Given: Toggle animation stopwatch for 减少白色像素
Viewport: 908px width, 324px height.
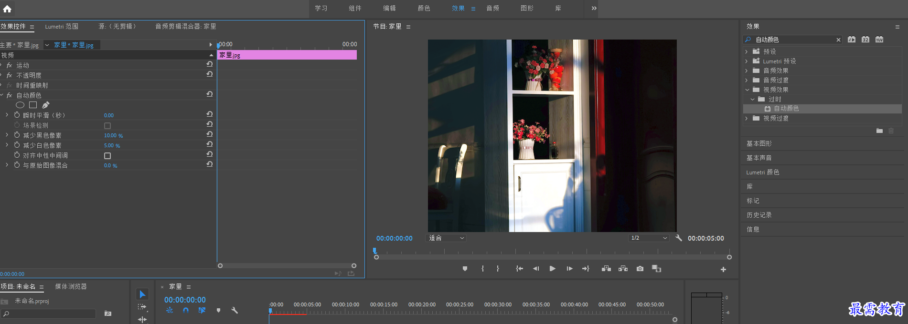Looking at the screenshot, I should [x=17, y=145].
